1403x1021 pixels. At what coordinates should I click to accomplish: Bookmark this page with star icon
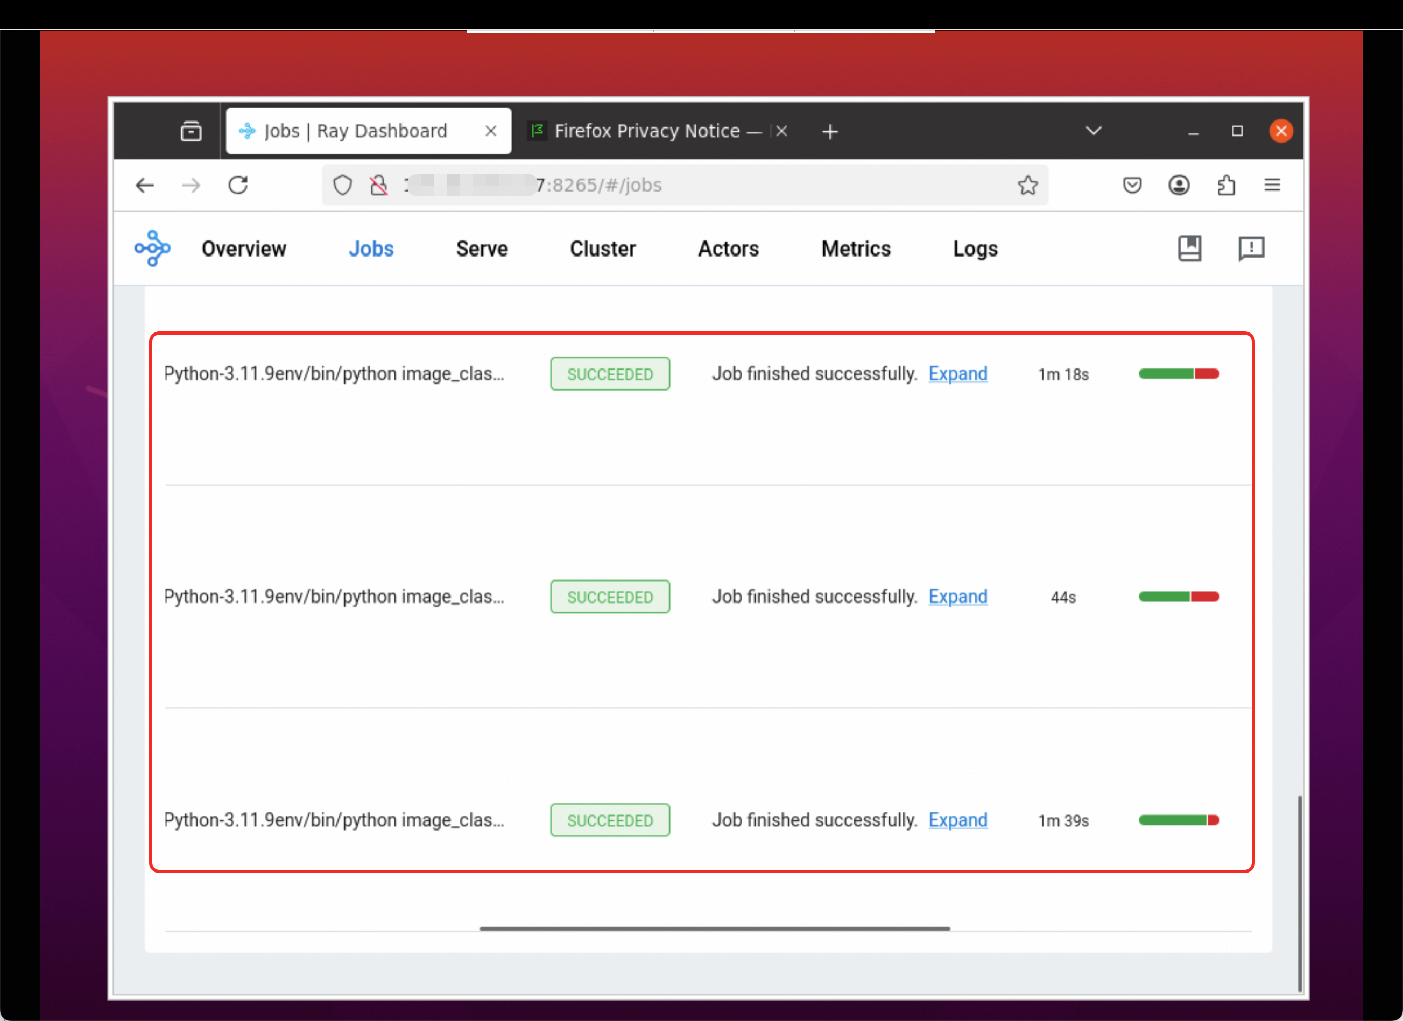point(1027,185)
